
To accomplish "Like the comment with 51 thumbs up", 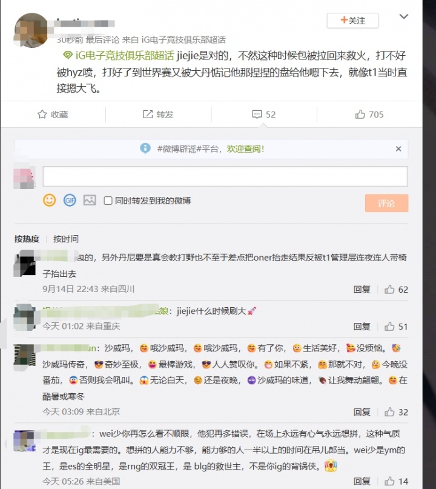I will 389,327.
